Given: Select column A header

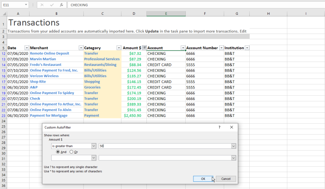Looking at the screenshot, I should [18, 13].
